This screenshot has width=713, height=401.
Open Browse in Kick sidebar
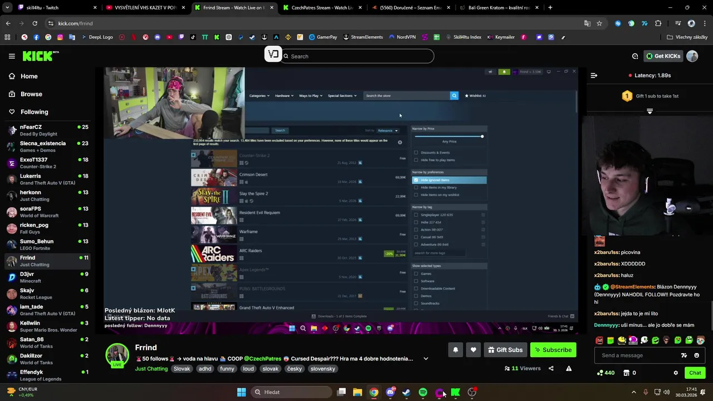pyautogui.click(x=31, y=94)
